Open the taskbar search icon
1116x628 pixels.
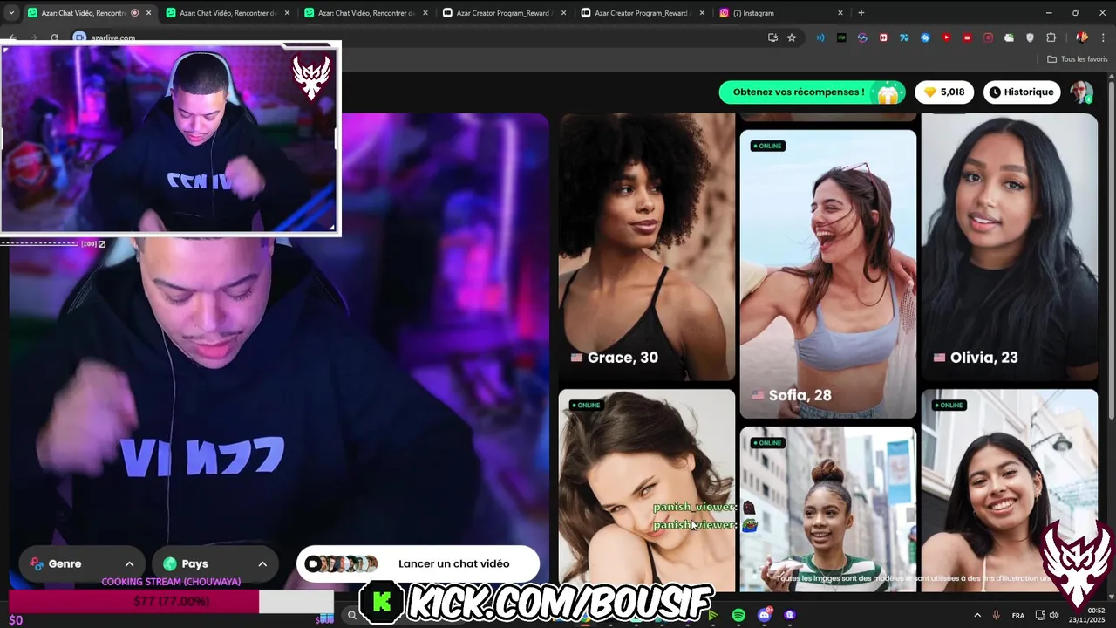point(351,615)
